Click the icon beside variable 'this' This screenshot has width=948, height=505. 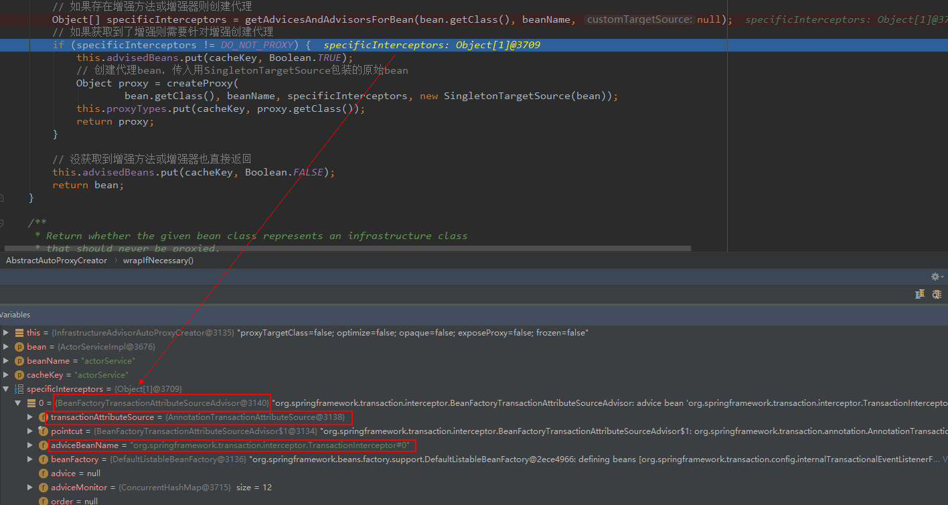[18, 333]
